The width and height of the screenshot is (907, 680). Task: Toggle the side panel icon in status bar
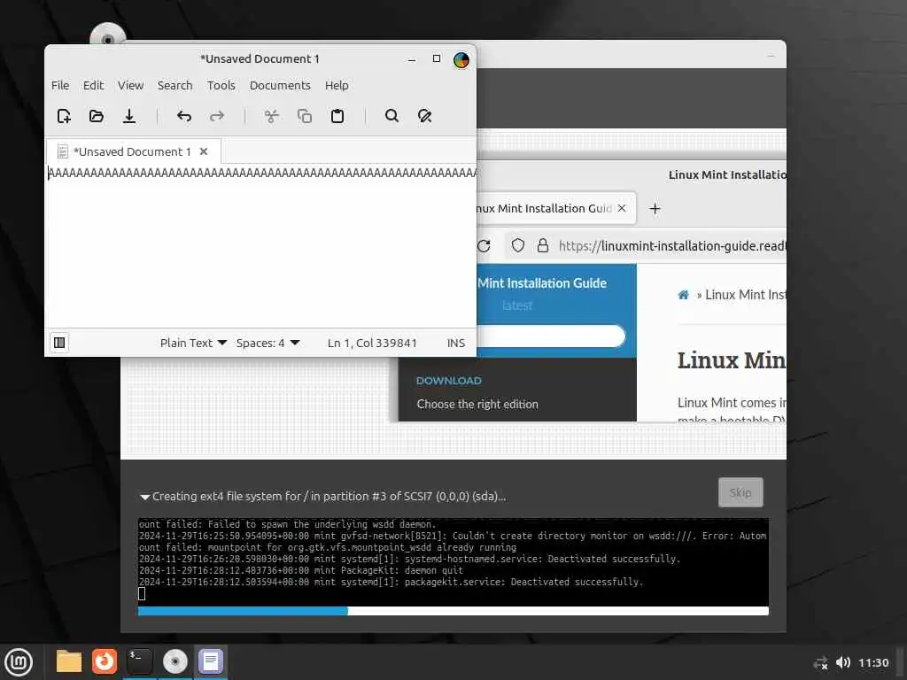coord(59,343)
